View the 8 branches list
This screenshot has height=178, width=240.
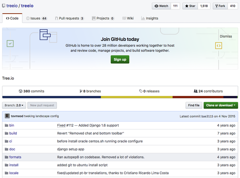click(90, 91)
